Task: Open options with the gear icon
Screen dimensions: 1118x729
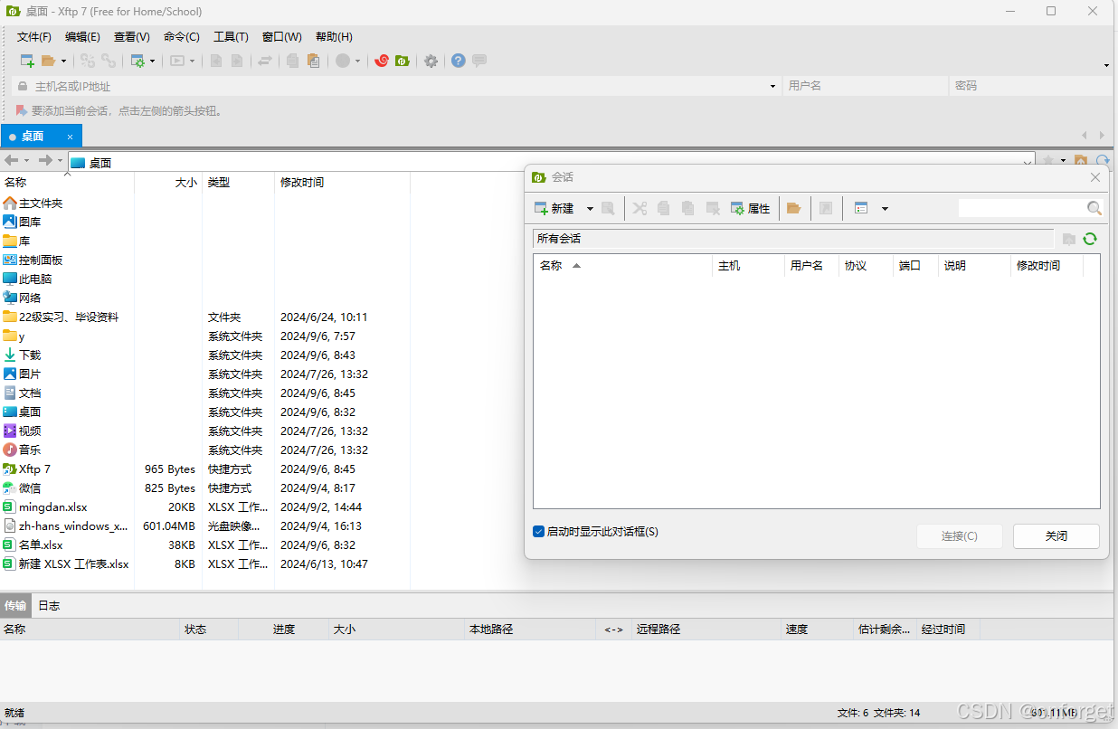Action: point(431,61)
